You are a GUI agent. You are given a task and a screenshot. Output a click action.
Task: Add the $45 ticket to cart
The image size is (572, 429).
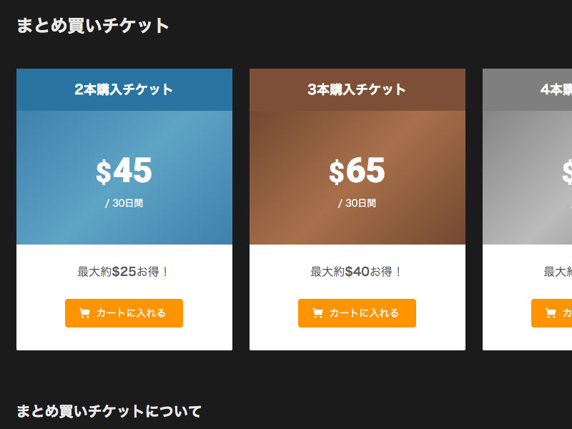(x=124, y=313)
